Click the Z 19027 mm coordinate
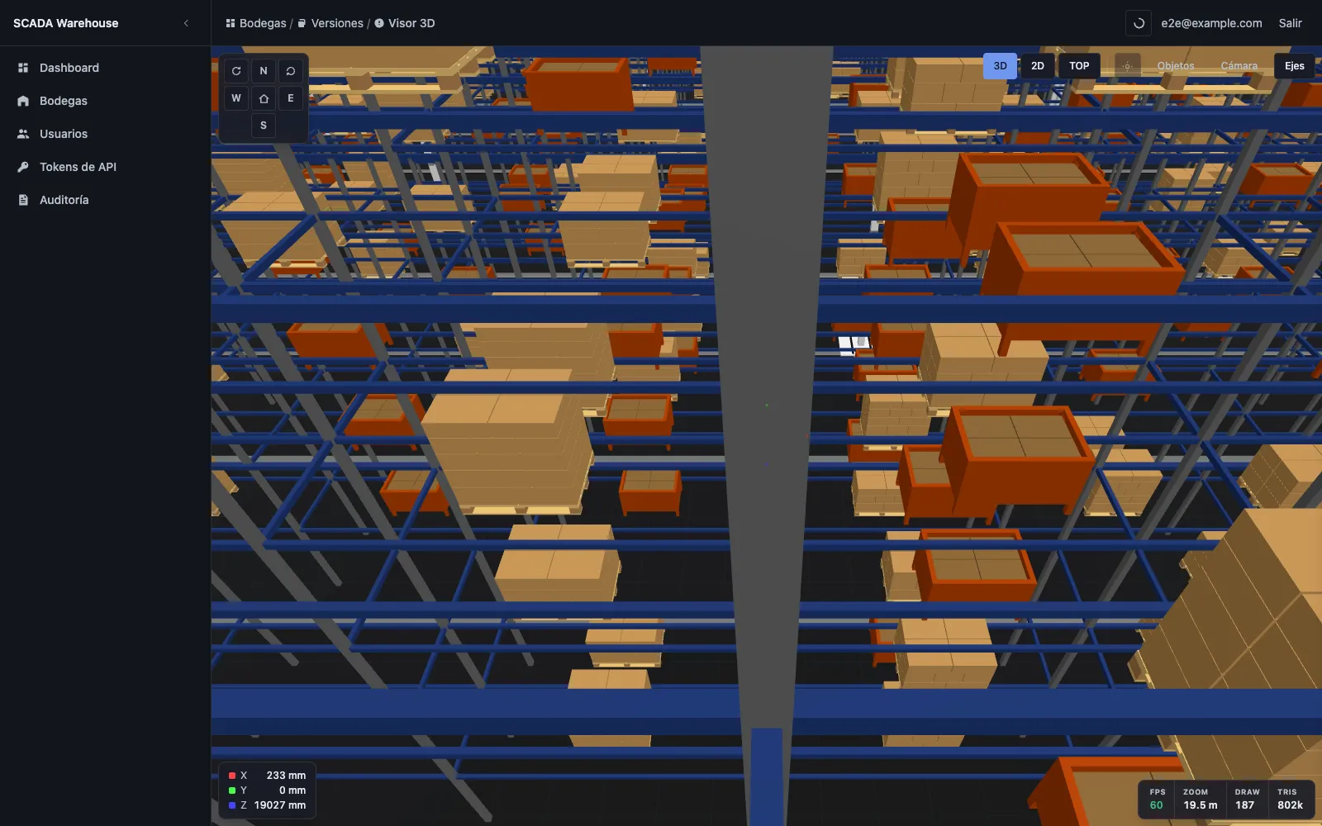Viewport: 1322px width, 826px height. (267, 805)
